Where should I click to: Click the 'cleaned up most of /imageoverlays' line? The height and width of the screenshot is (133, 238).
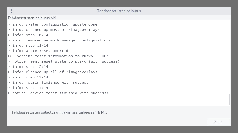[56, 30]
